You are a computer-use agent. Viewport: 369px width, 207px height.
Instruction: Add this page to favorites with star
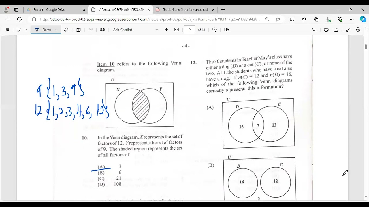pyautogui.click(x=278, y=19)
